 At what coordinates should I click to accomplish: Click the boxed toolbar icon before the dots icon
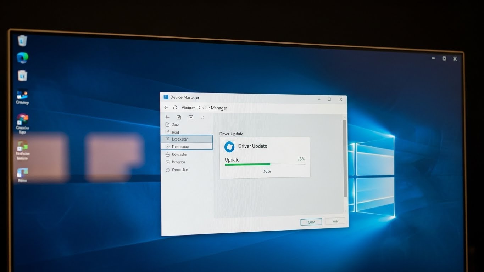191,117
